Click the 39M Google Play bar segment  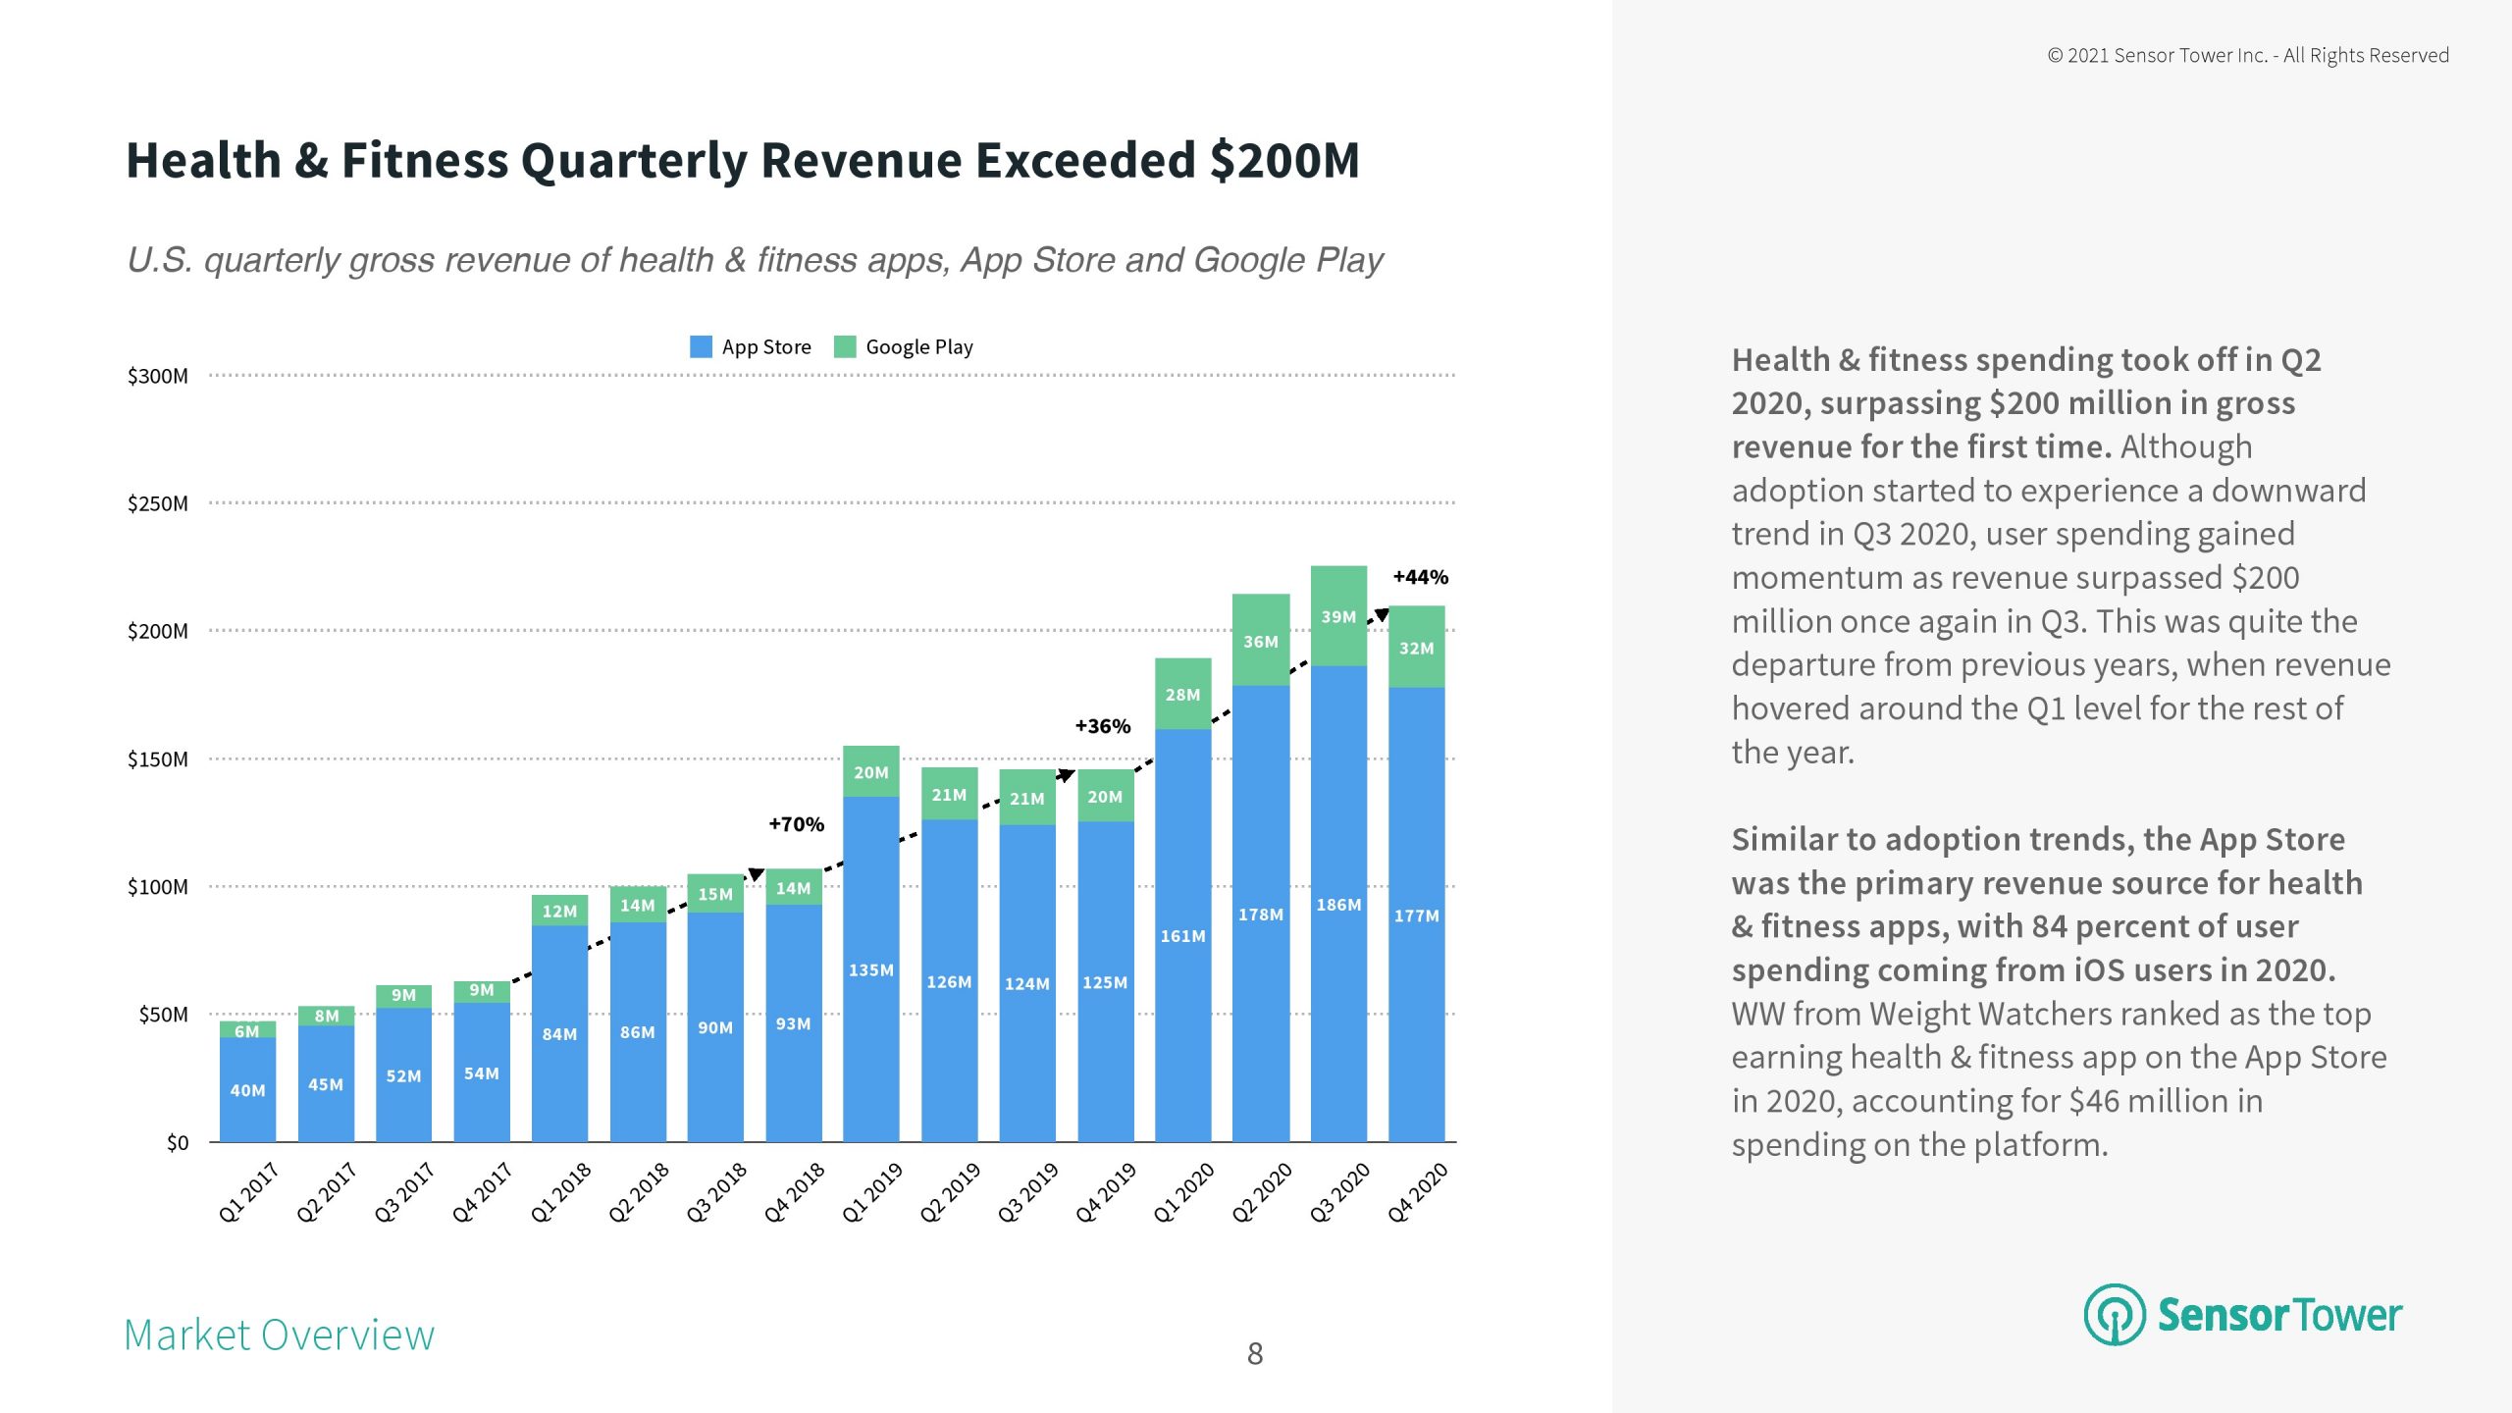(1338, 616)
